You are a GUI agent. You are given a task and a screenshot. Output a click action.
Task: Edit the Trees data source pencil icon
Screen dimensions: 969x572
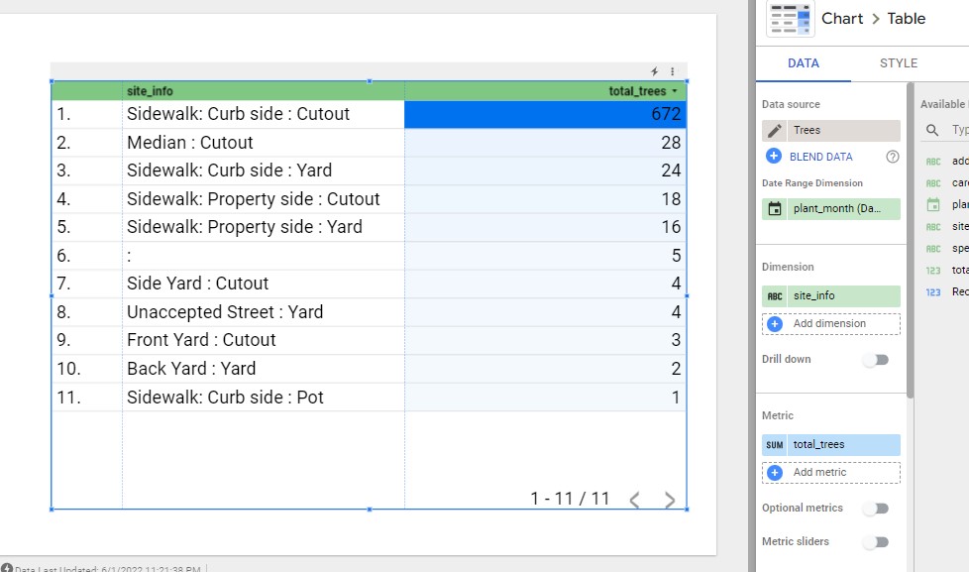coord(775,131)
